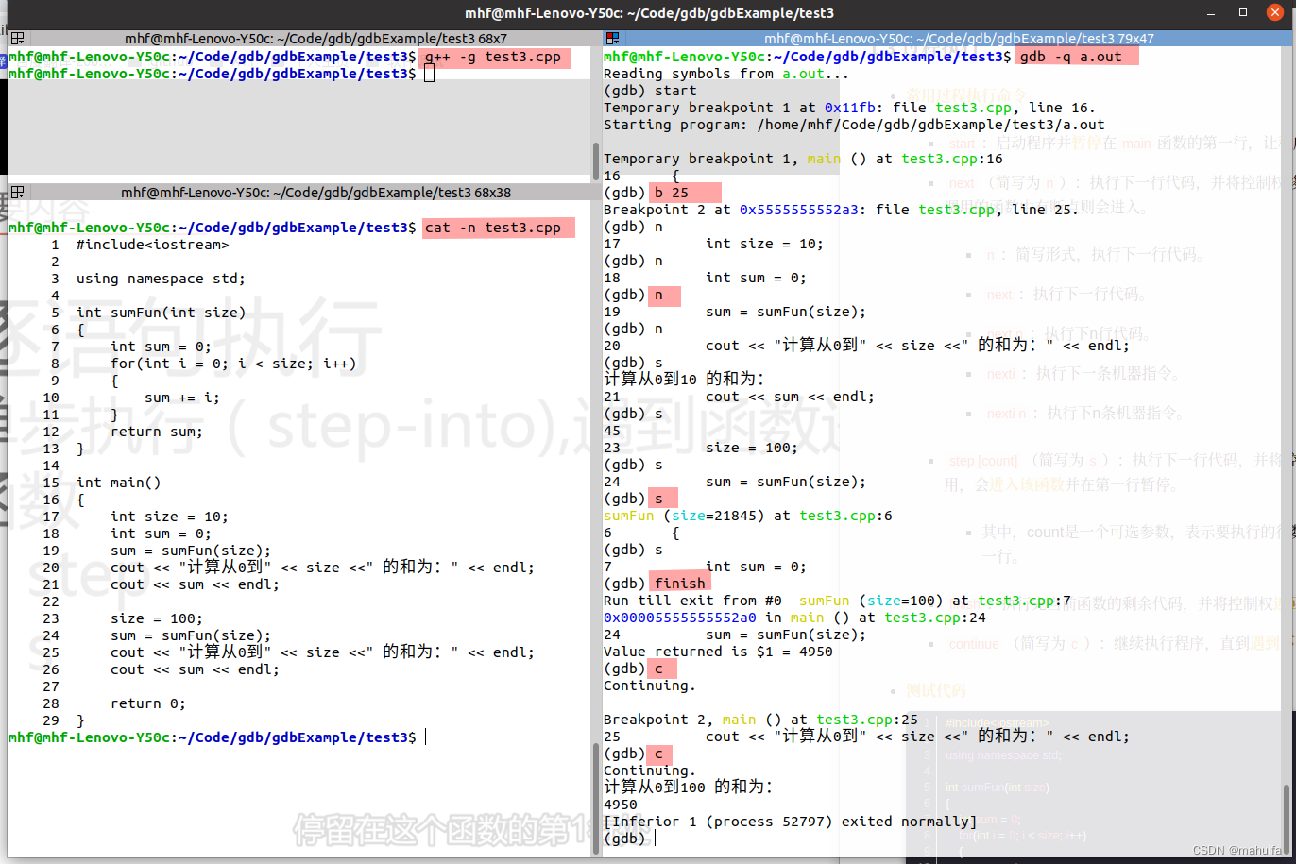Viewport: 1296px width, 864px height.
Task: Click the highlighted 'finish' gdb command
Action: click(680, 584)
